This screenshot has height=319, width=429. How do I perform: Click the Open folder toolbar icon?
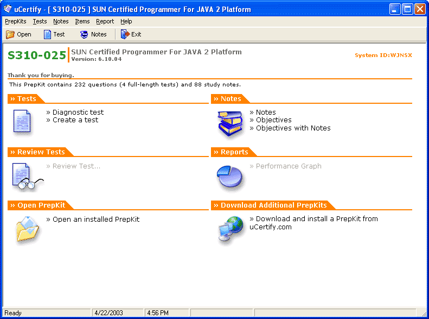pyautogui.click(x=10, y=35)
